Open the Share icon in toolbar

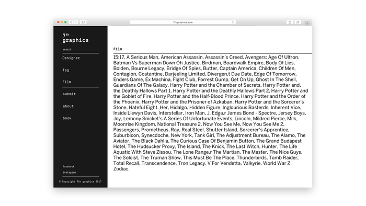(x=290, y=22)
